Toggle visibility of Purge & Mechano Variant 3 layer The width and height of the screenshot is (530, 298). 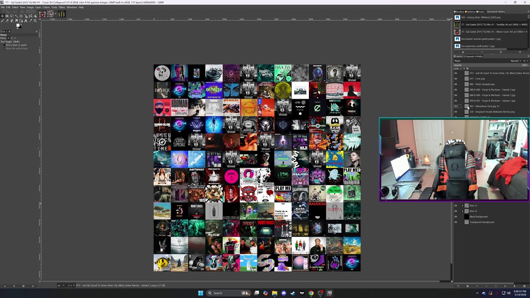(456, 90)
